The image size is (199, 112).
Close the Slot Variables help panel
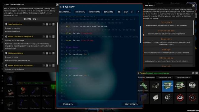pyautogui.click(x=193, y=6)
